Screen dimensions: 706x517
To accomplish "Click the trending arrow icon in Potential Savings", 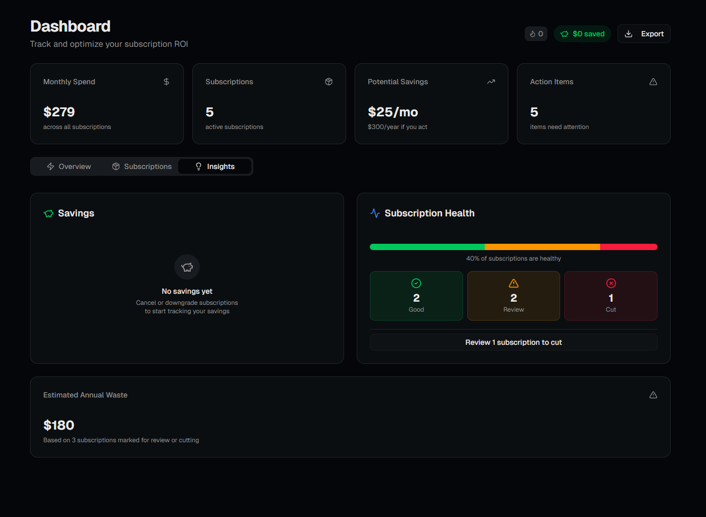I will (491, 82).
